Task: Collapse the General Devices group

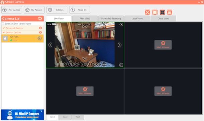Action: tap(4, 33)
